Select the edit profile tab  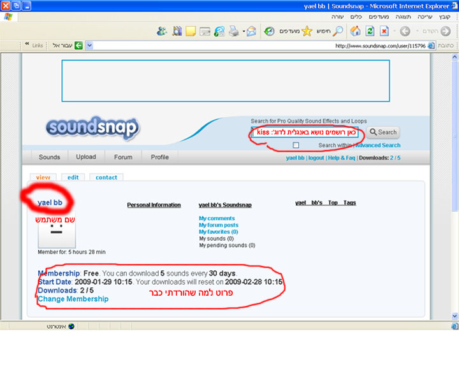pos(73,177)
